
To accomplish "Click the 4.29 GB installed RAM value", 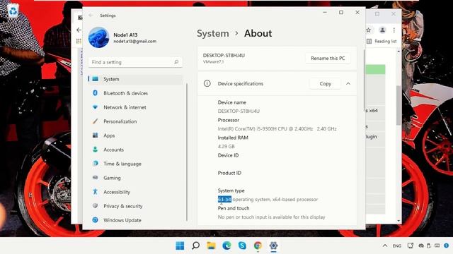I will tap(226, 146).
